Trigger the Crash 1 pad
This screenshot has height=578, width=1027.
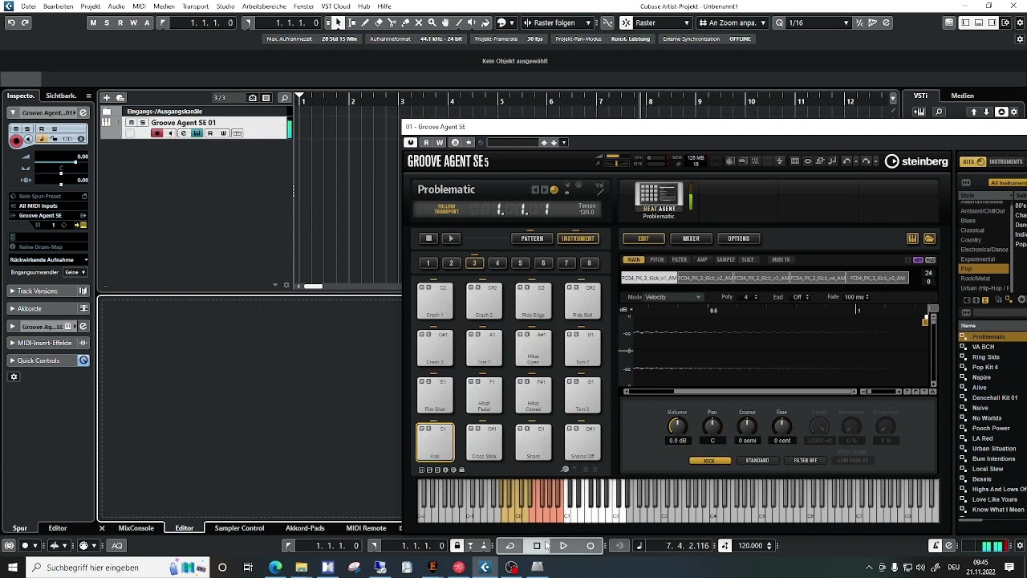pos(435,301)
